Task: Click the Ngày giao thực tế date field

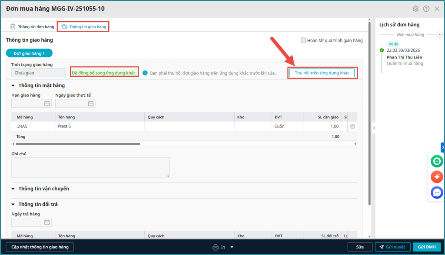Action: point(75,104)
